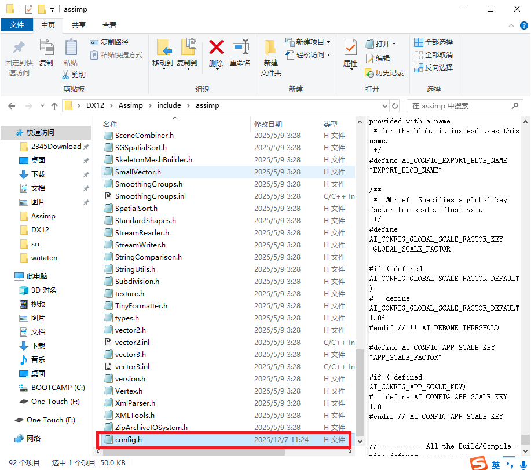Click the search magnifier icon
531x470 pixels.
click(515, 105)
